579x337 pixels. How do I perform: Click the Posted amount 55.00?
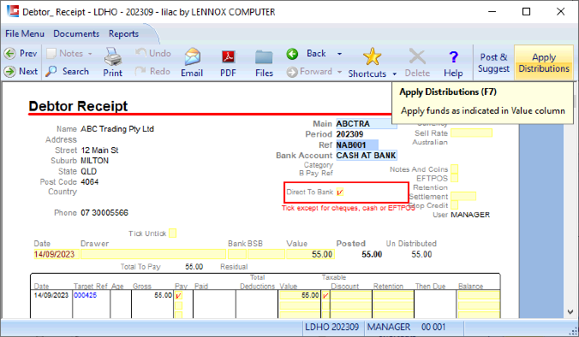click(x=372, y=254)
